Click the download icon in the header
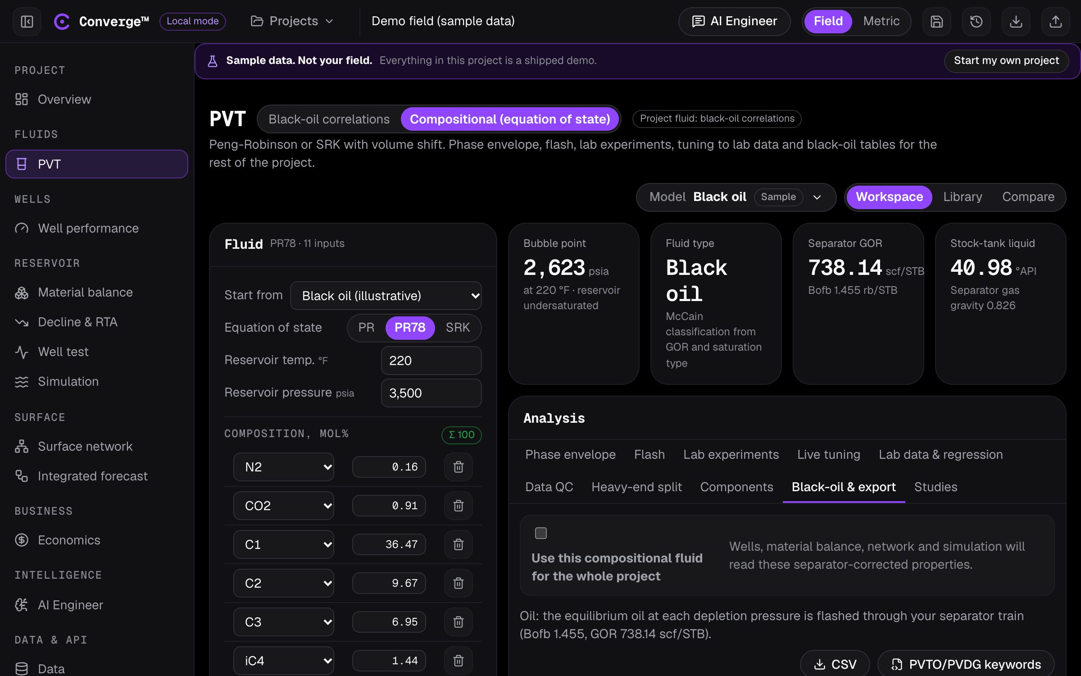 click(x=1016, y=21)
